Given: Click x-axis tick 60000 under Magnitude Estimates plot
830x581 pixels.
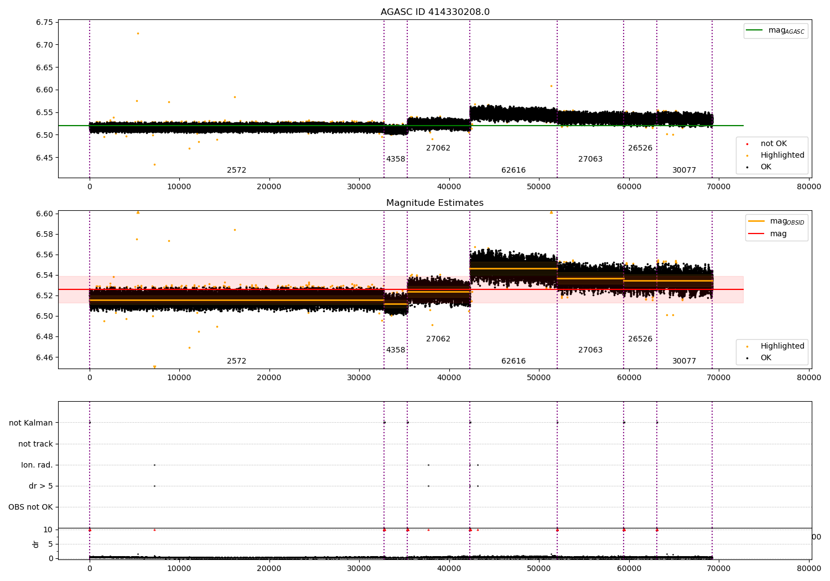Looking at the screenshot, I should tap(629, 378).
